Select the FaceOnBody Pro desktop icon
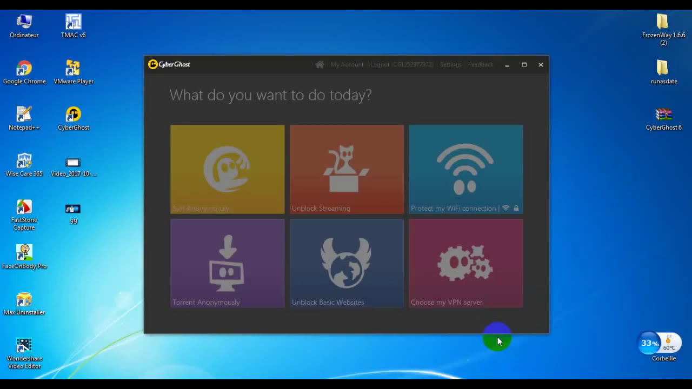 pyautogui.click(x=24, y=257)
